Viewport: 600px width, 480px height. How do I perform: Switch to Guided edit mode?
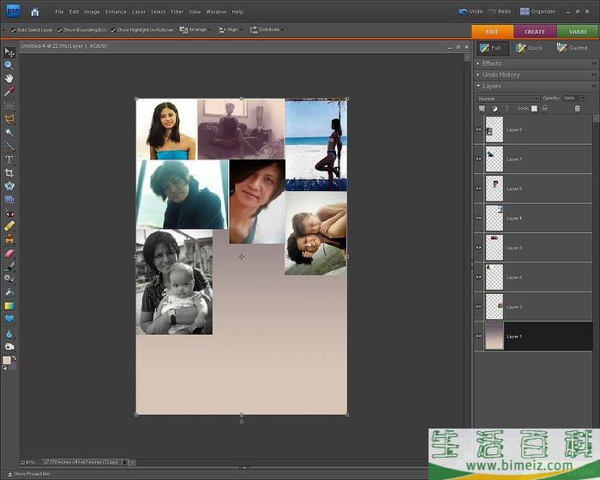(x=572, y=48)
